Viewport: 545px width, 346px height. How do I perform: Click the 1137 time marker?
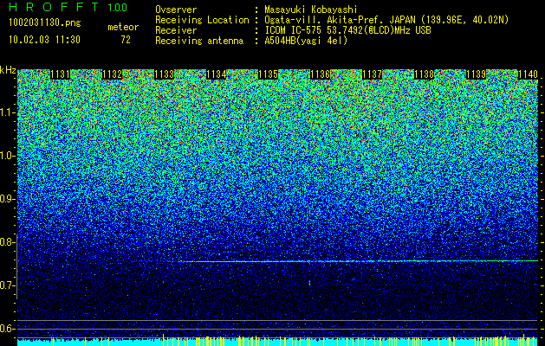pos(373,74)
